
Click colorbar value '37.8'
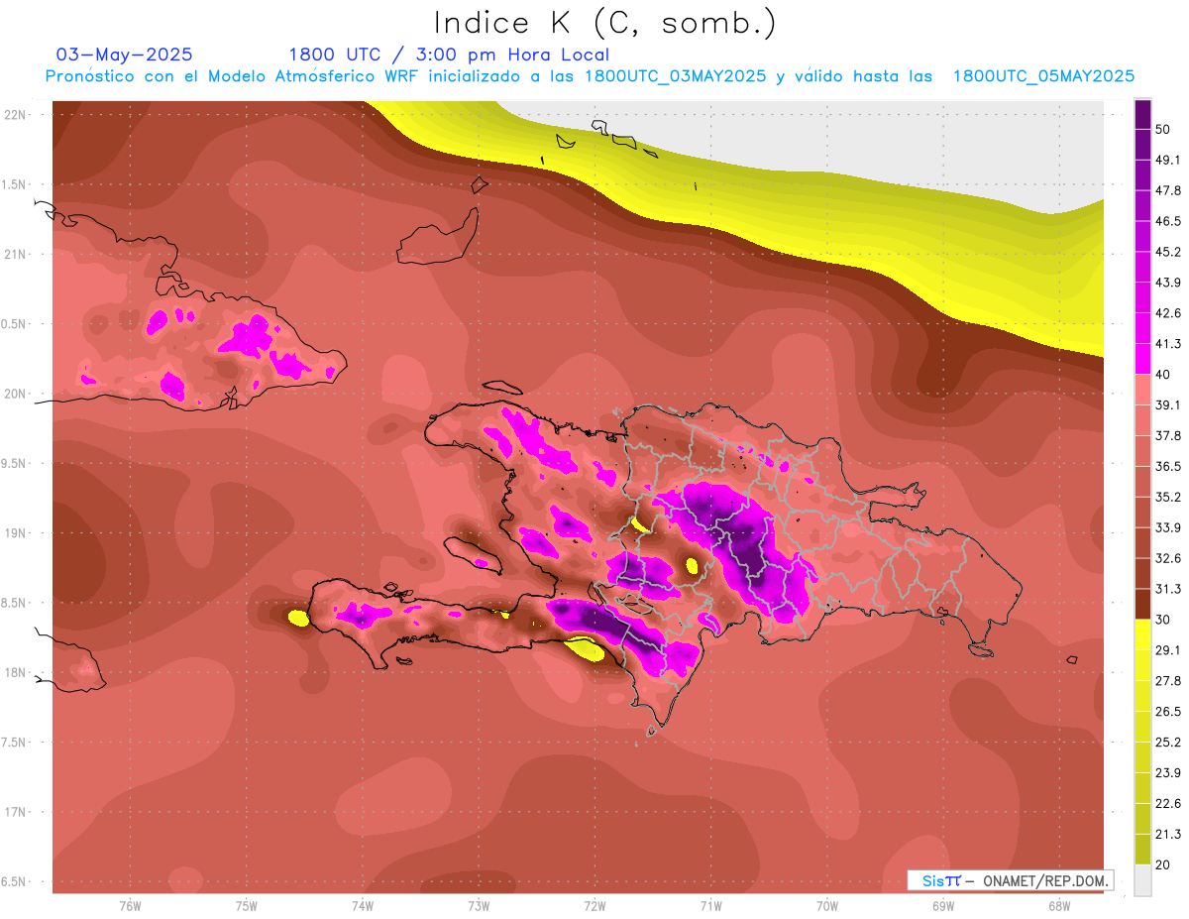[x=1168, y=435]
